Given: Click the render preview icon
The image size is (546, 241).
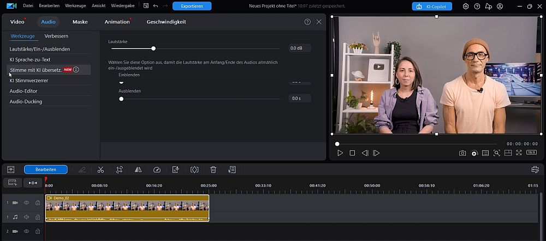Looking at the screenshot, I should 474,153.
